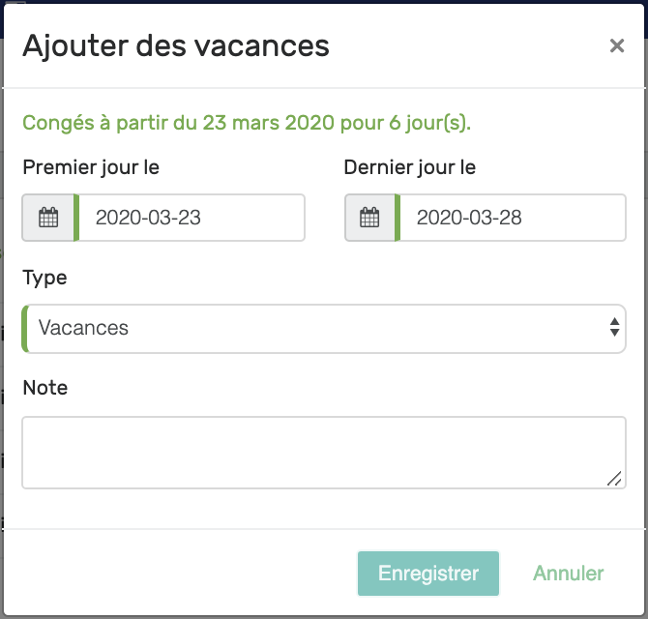Click the dark backdrop above the dialog
The width and height of the screenshot is (648, 619).
coord(324,2)
